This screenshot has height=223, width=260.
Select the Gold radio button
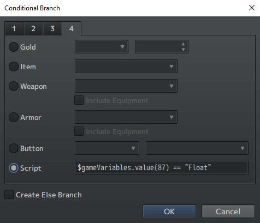pos(14,47)
